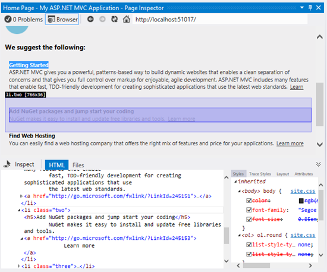The width and height of the screenshot is (327, 272).
Task: Activate the Inspect cursor tool
Action: tap(19, 164)
